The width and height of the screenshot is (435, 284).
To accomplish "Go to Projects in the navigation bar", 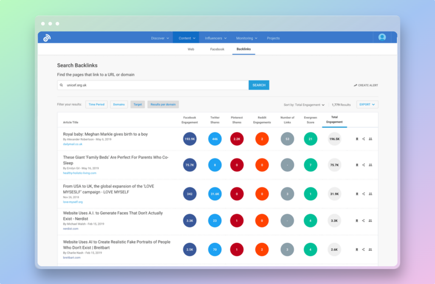I will (x=273, y=38).
